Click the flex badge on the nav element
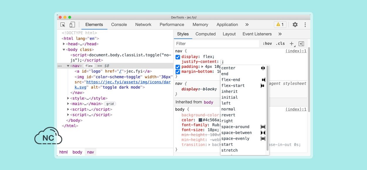Screen dimensions: 367x170 [89, 66]
